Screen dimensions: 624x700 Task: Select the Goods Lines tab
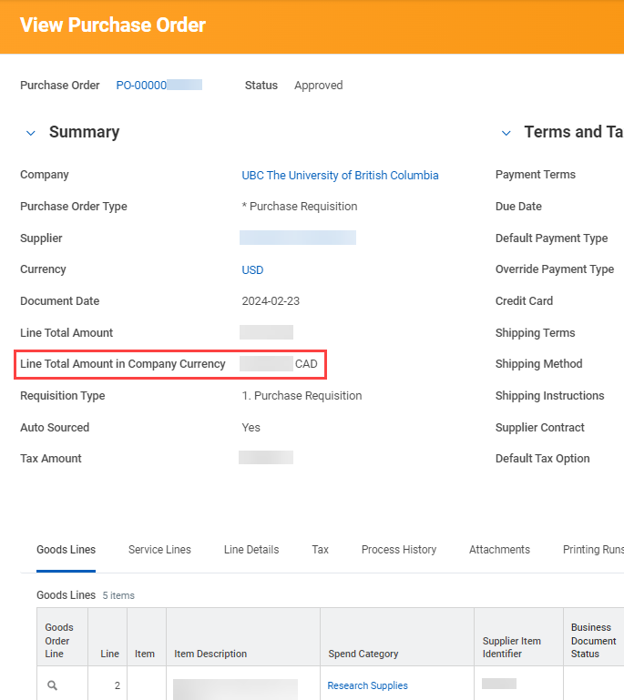pyautogui.click(x=66, y=550)
